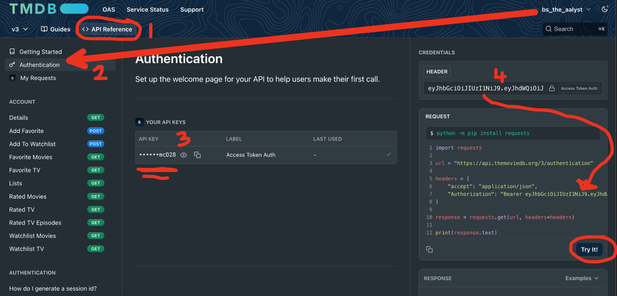Screen dimensions: 617x296
Task: Click the Authentication key icon in sidebar
Action: point(12,65)
